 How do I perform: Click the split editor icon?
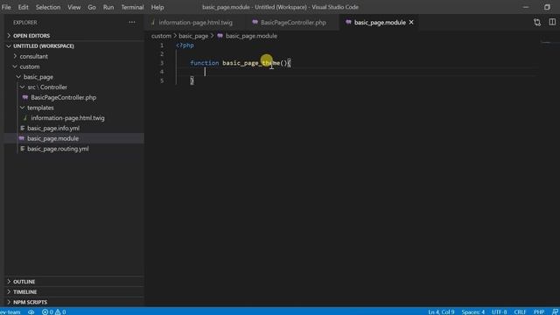(x=552, y=22)
